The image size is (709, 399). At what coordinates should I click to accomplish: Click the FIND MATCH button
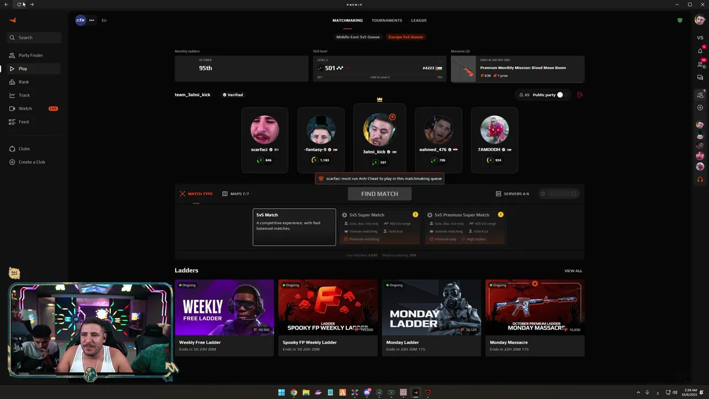[x=379, y=194]
